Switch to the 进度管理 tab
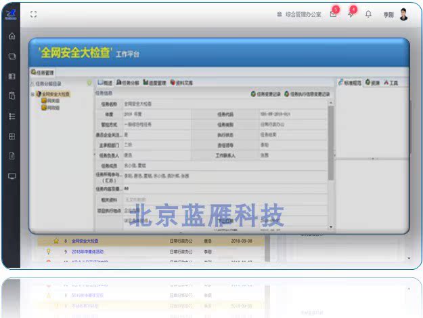This screenshot has height=318, width=423. point(154,83)
